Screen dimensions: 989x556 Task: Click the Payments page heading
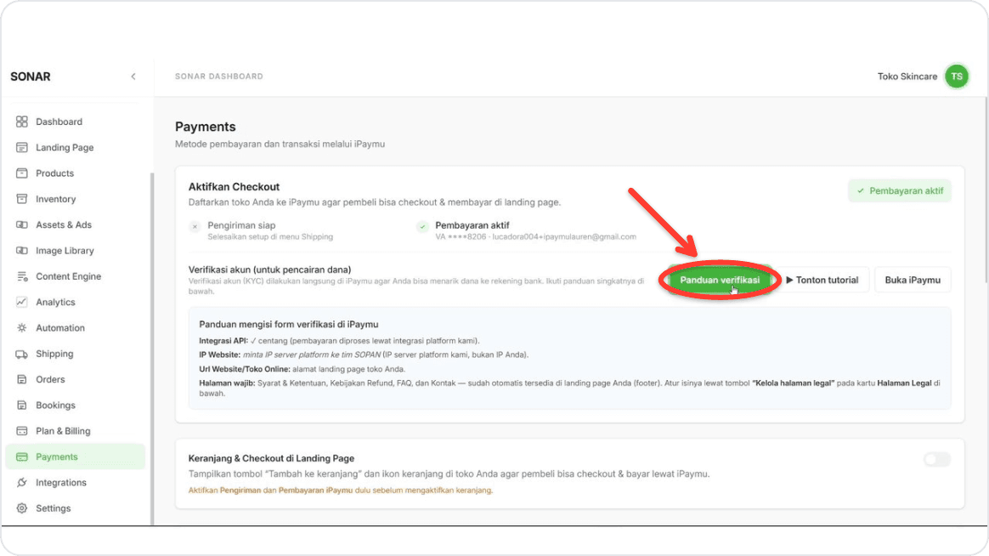point(205,127)
